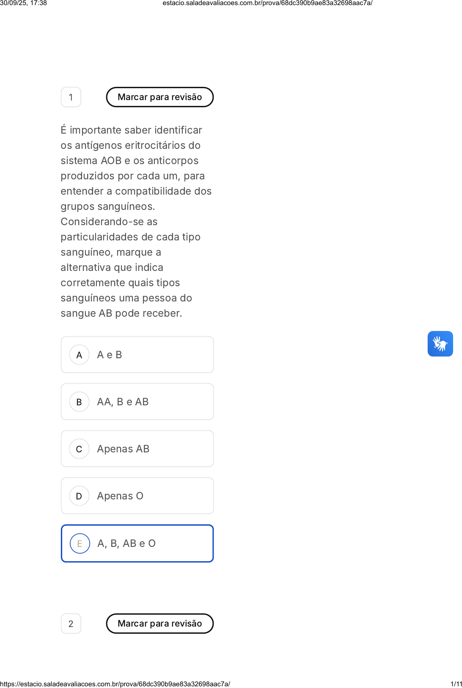Choose the answer text "A e B"
Viewport: 462px width, 688px height.
(x=110, y=355)
